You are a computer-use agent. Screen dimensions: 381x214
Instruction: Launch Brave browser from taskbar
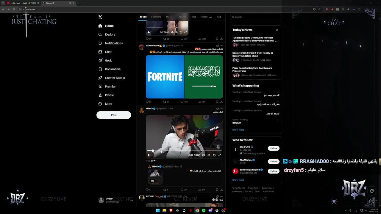click(171, 210)
